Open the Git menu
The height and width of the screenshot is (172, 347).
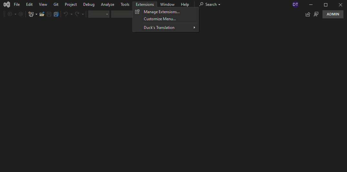click(56, 4)
